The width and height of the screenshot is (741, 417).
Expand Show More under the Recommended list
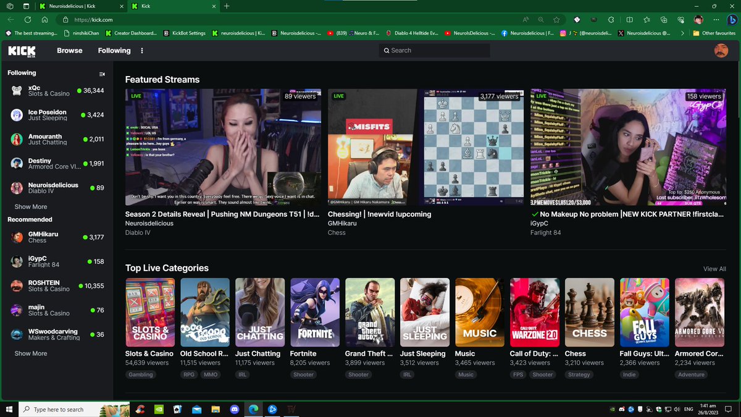[x=31, y=353]
